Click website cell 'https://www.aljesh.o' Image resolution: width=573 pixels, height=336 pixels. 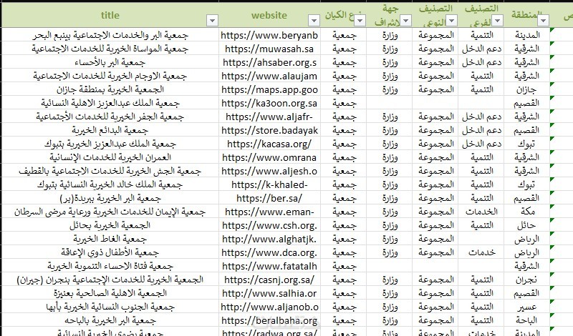point(269,171)
